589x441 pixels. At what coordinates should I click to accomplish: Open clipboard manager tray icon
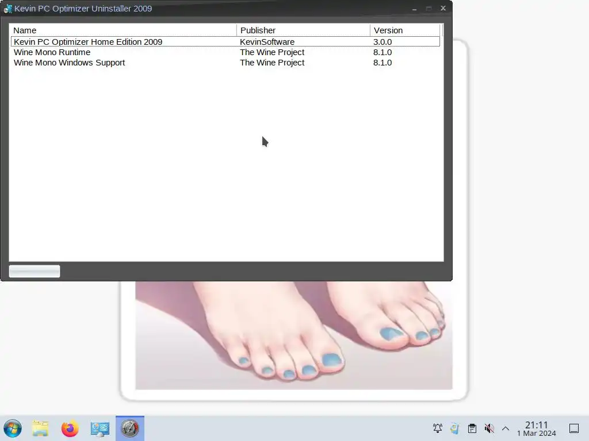point(472,428)
